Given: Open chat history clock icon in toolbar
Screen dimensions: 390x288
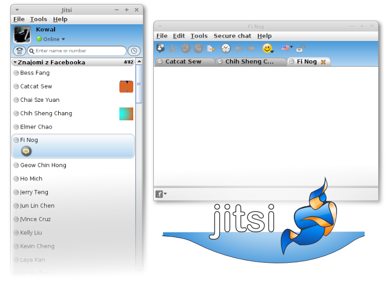Looking at the screenshot, I should coord(226,48).
